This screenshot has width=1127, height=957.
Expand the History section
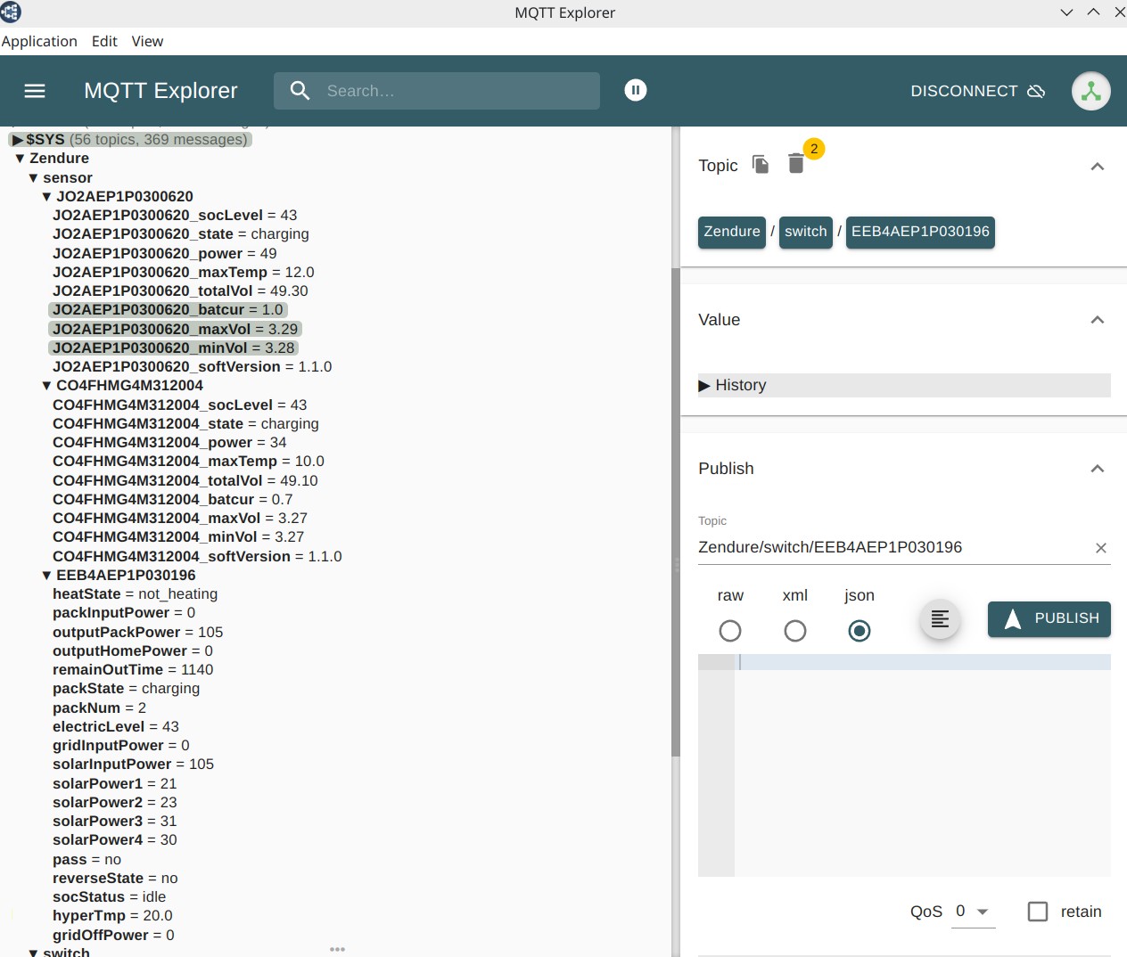pos(904,385)
